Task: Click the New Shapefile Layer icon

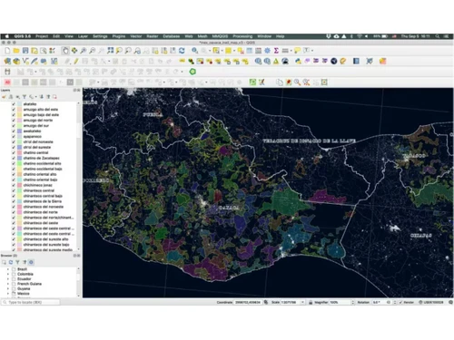Action: pyautogui.click(x=25, y=61)
